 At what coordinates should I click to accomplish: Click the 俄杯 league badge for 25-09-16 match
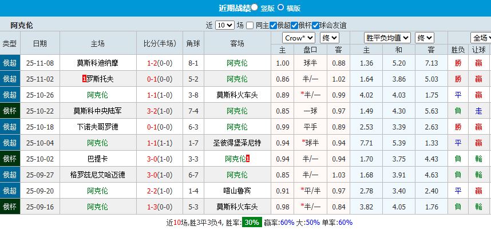tap(10, 207)
